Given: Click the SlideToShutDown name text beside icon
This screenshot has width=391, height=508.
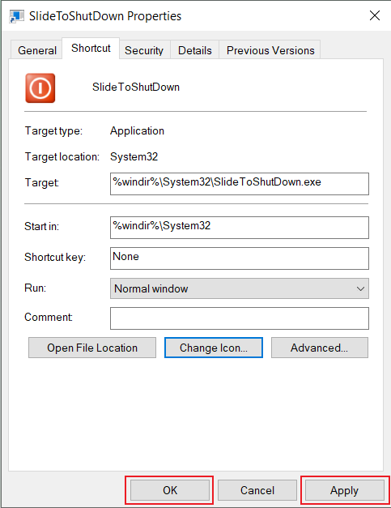Looking at the screenshot, I should pyautogui.click(x=136, y=87).
